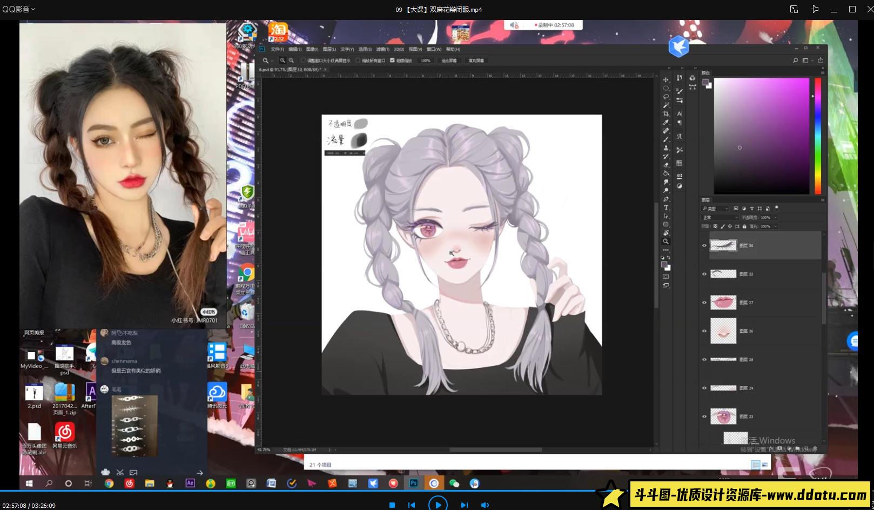Select the Clone Stamp tool
The height and width of the screenshot is (510, 874).
point(666,147)
